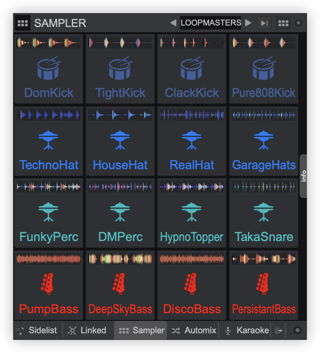Toggle the record button in bottom bar

click(297, 330)
